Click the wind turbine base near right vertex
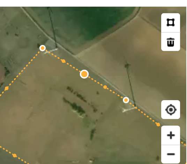The image size is (187, 164). pyautogui.click(x=129, y=109)
